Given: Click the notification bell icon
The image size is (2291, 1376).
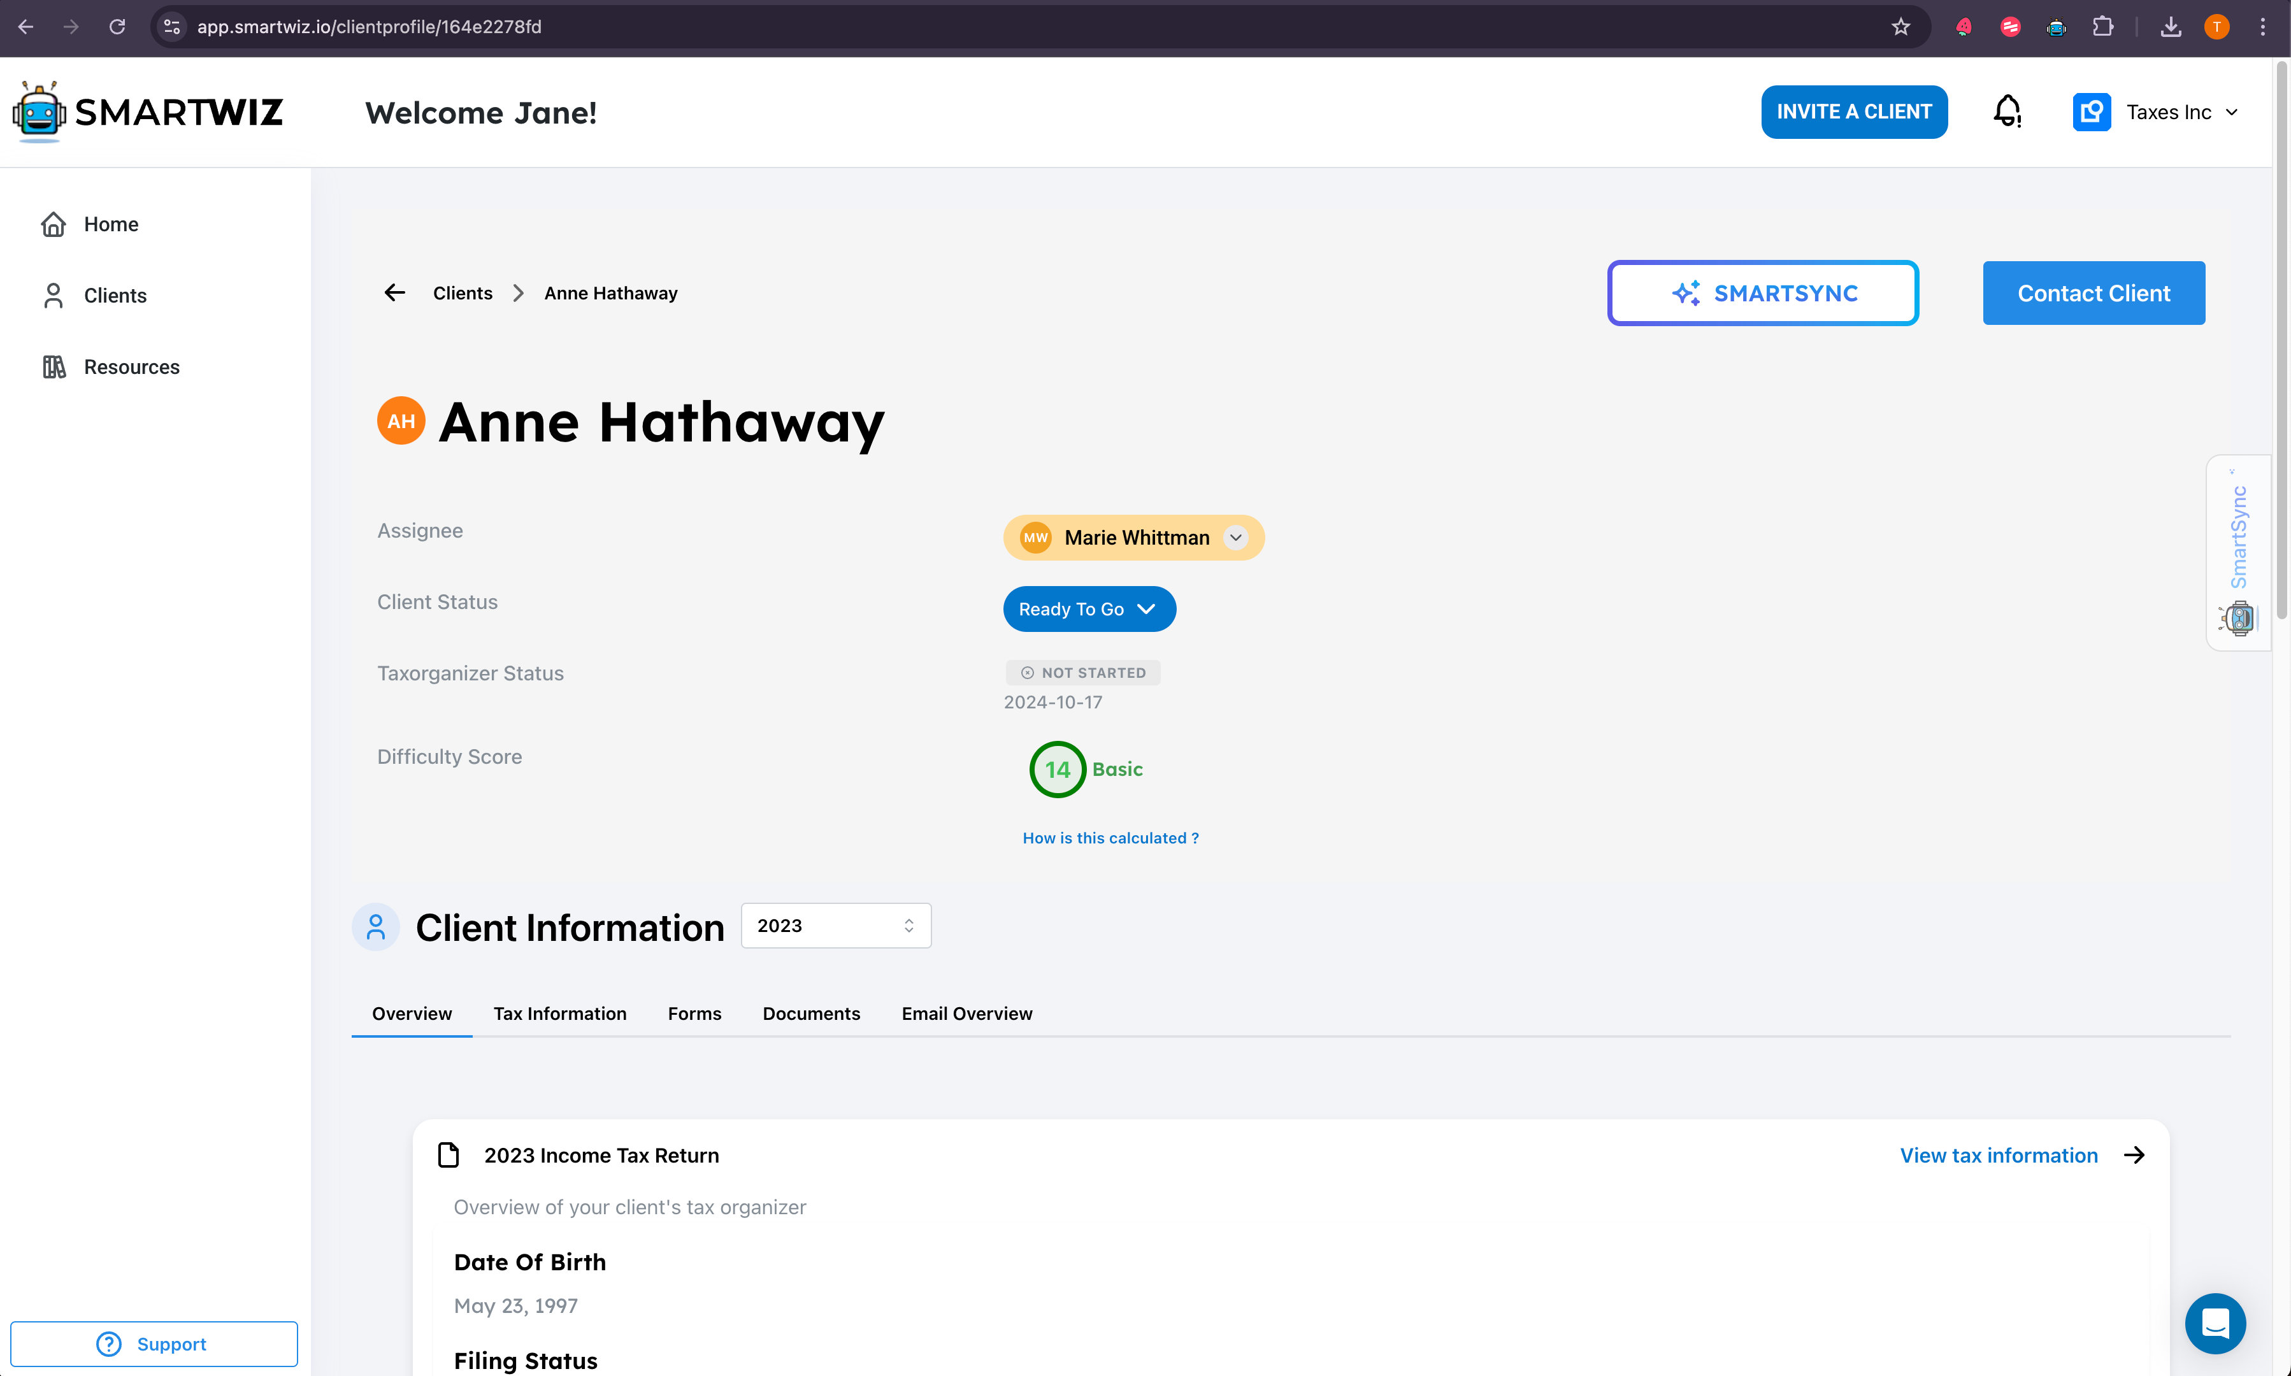Looking at the screenshot, I should 2007,112.
